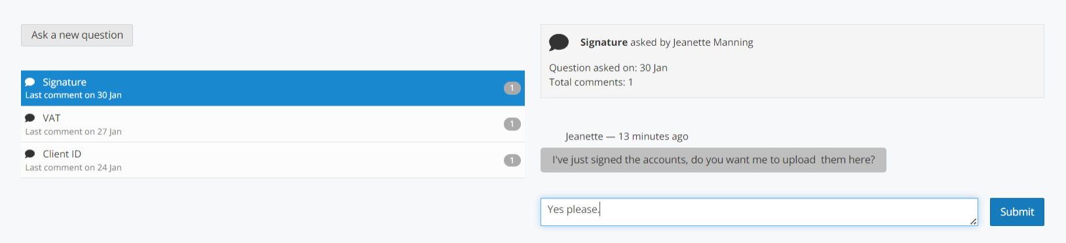Screen dimensions: 1066x243
Task: Click speech bubble icon beside Signature row
Action: (x=30, y=82)
